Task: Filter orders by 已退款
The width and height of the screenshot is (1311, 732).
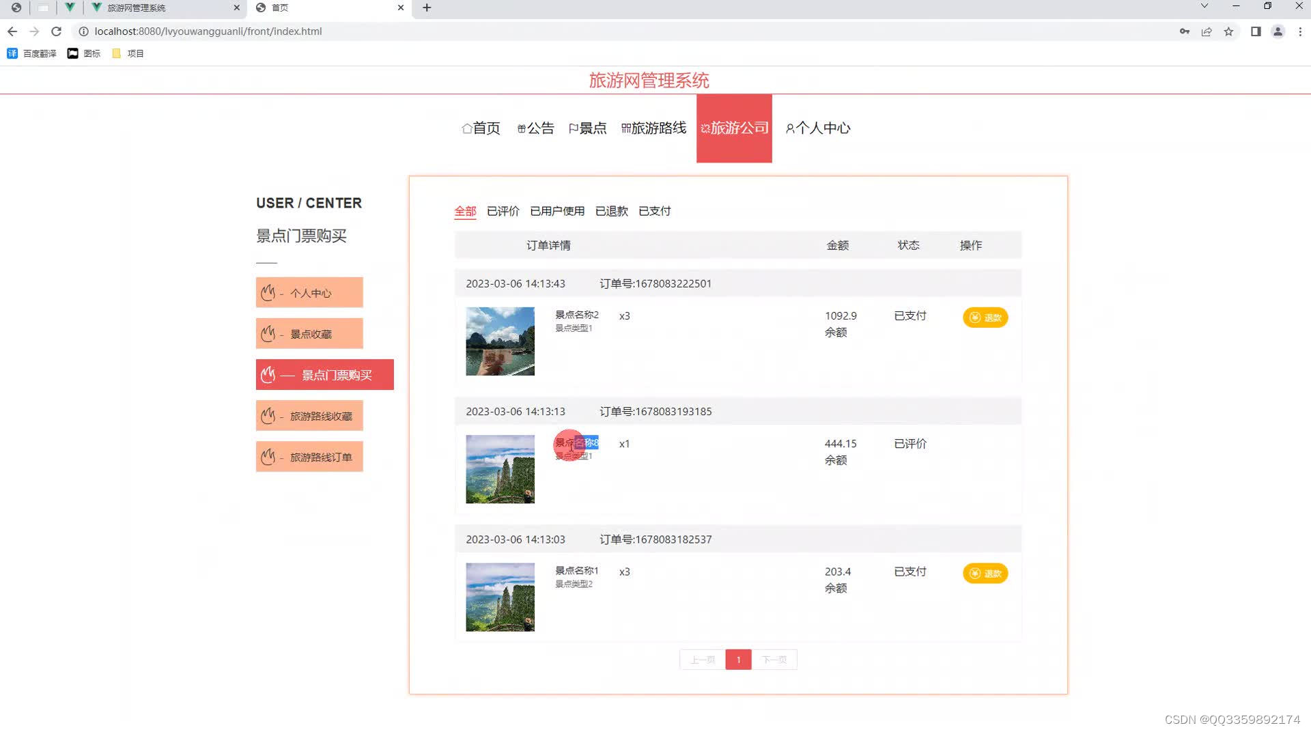Action: (x=612, y=211)
